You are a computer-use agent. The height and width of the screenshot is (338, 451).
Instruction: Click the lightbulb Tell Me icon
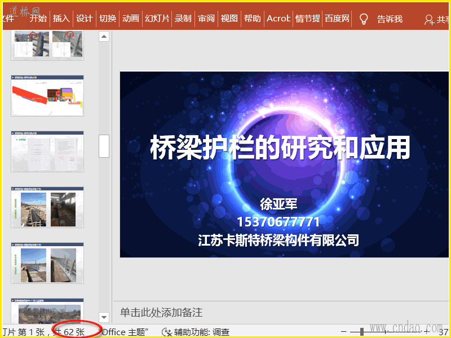(364, 19)
